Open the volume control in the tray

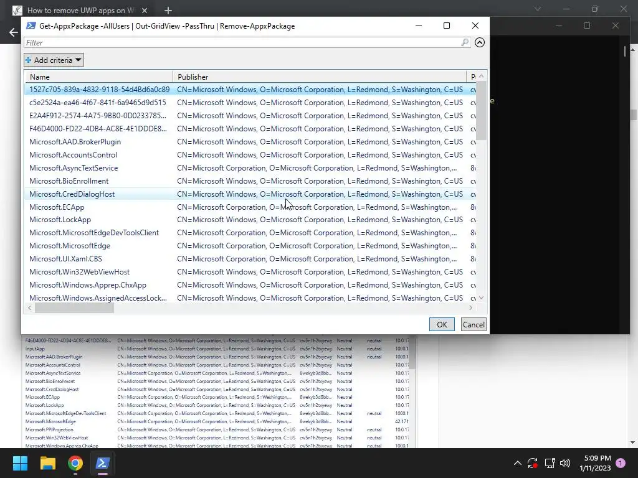(565, 463)
